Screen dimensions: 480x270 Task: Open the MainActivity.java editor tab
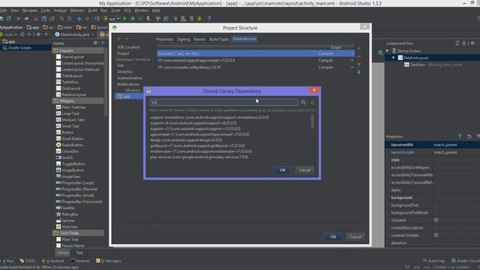coord(75,34)
